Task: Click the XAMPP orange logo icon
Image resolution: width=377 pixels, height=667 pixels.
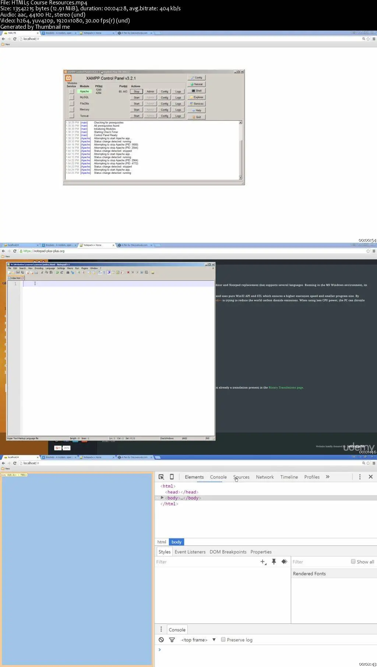Action: coord(68,78)
